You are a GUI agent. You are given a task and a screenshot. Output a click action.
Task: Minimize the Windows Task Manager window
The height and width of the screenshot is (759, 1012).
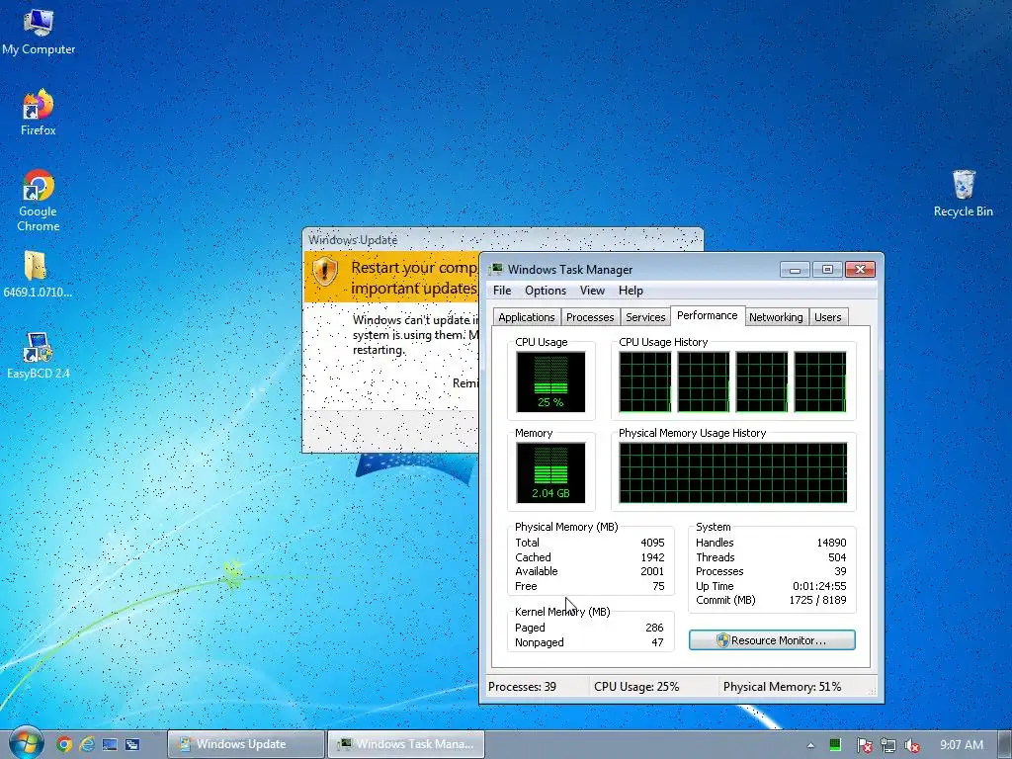coord(795,269)
